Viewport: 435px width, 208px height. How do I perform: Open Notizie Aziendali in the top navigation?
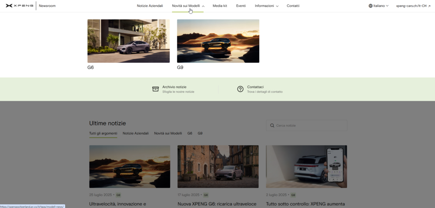150,6
